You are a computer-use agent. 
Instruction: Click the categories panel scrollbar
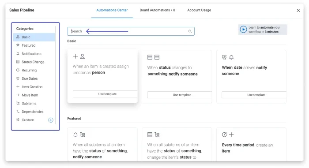pos(56,75)
